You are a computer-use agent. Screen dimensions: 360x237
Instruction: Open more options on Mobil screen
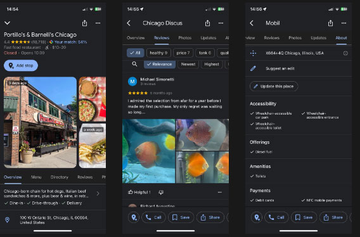[x=344, y=23]
